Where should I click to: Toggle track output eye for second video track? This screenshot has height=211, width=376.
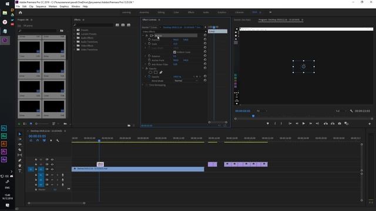pyautogui.click(x=52, y=164)
